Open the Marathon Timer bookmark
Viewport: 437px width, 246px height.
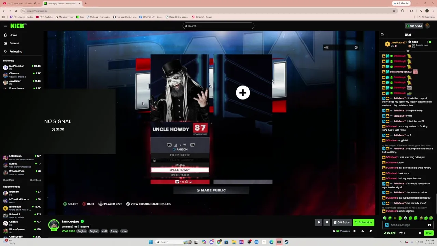(64, 17)
